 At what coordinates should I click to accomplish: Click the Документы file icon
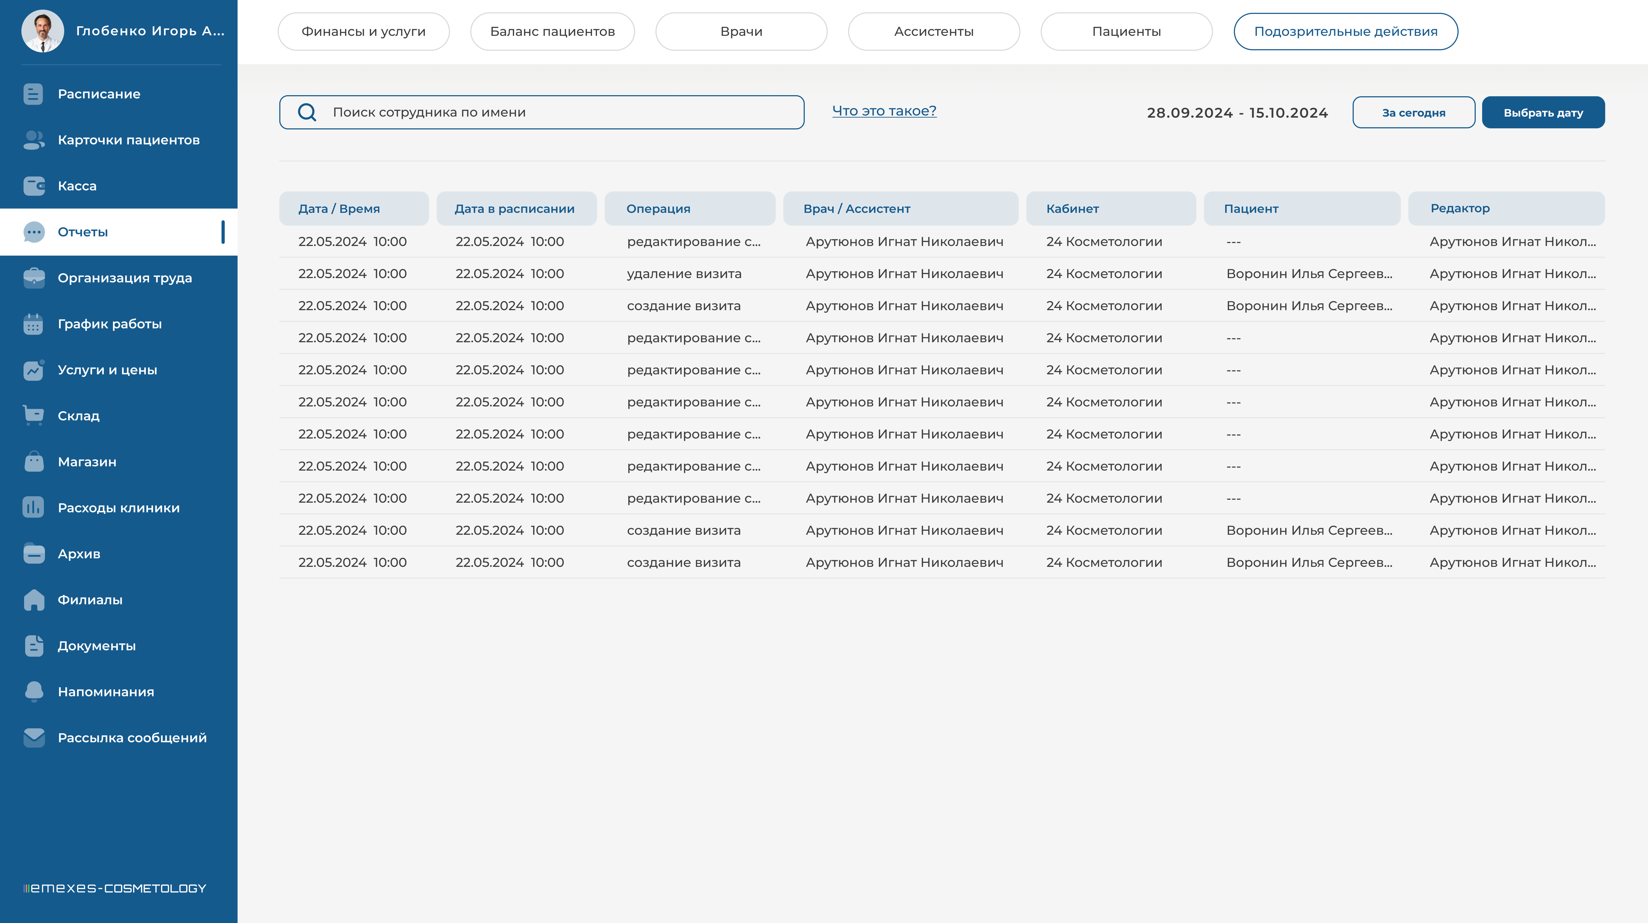[34, 645]
